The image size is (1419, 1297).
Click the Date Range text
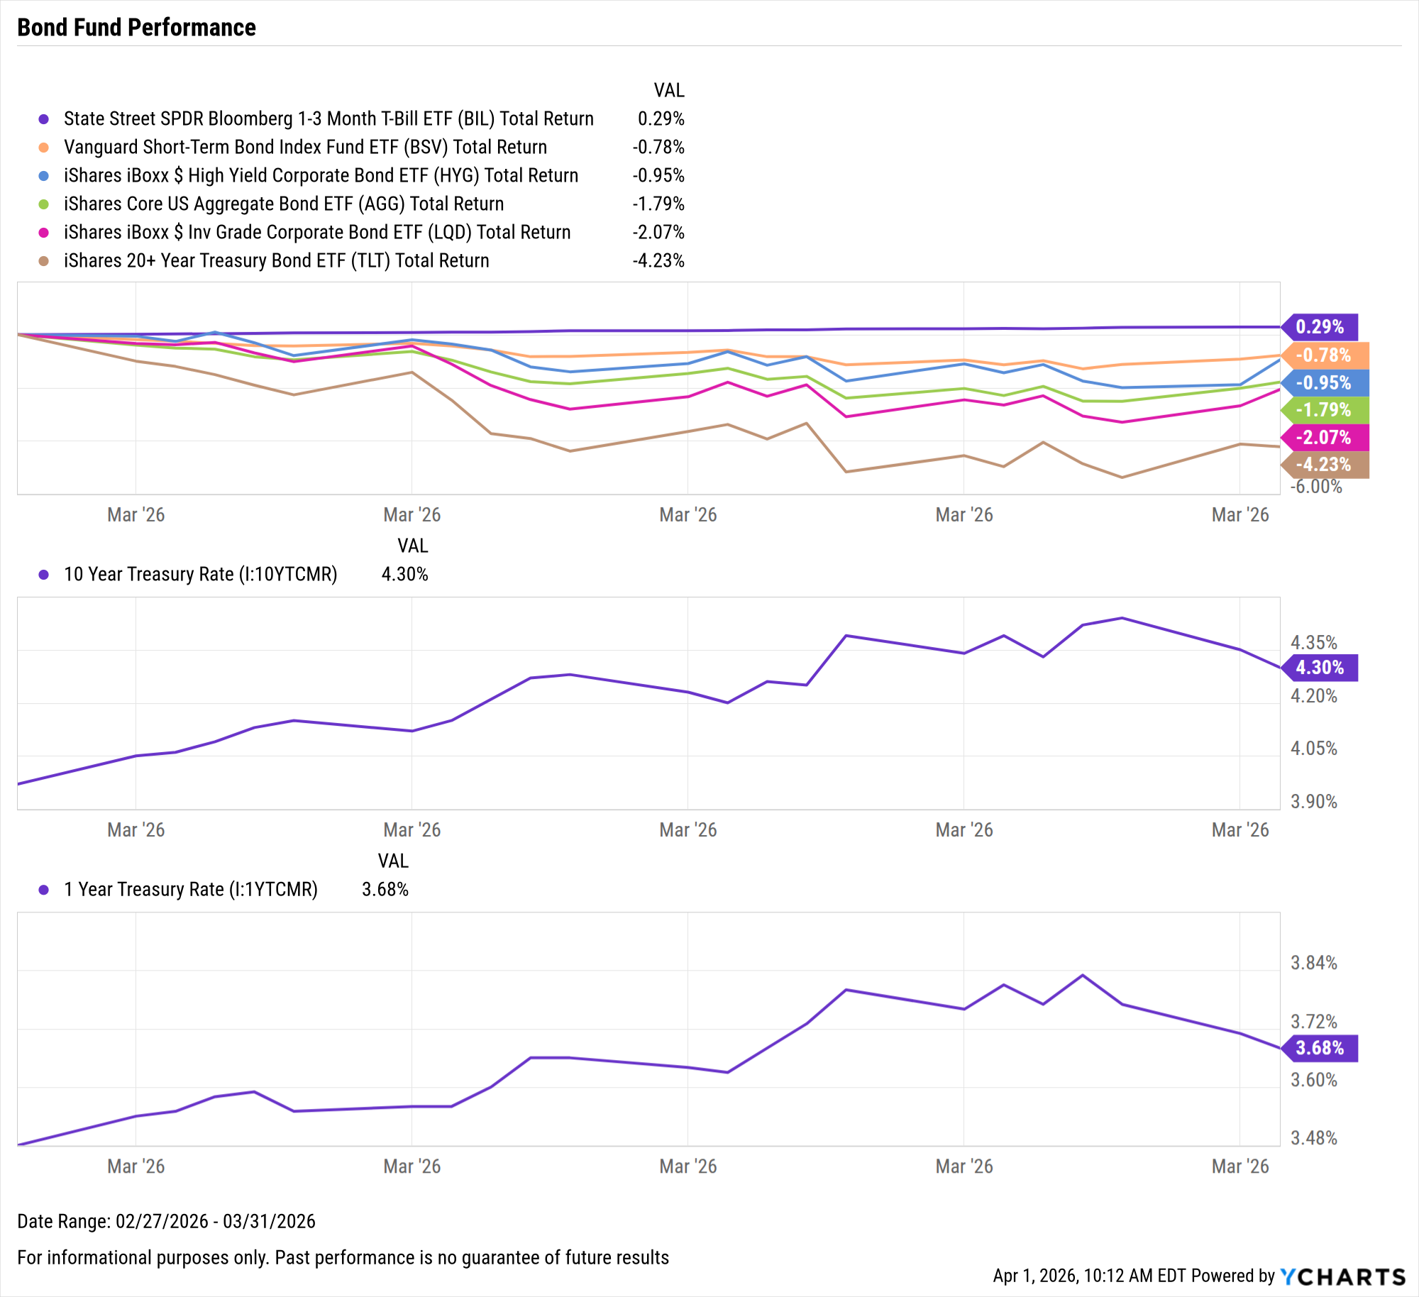(166, 1221)
